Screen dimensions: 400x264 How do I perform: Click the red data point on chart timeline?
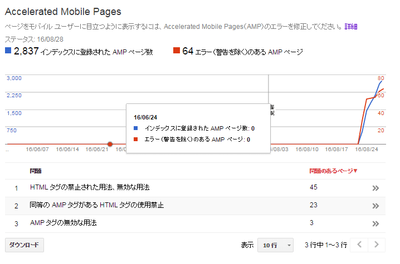tap(110, 144)
